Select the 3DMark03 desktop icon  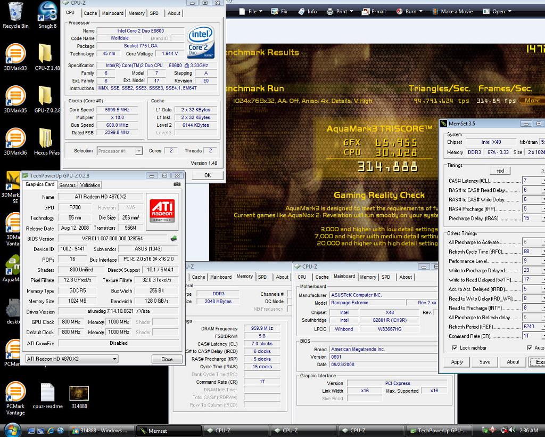click(x=15, y=56)
